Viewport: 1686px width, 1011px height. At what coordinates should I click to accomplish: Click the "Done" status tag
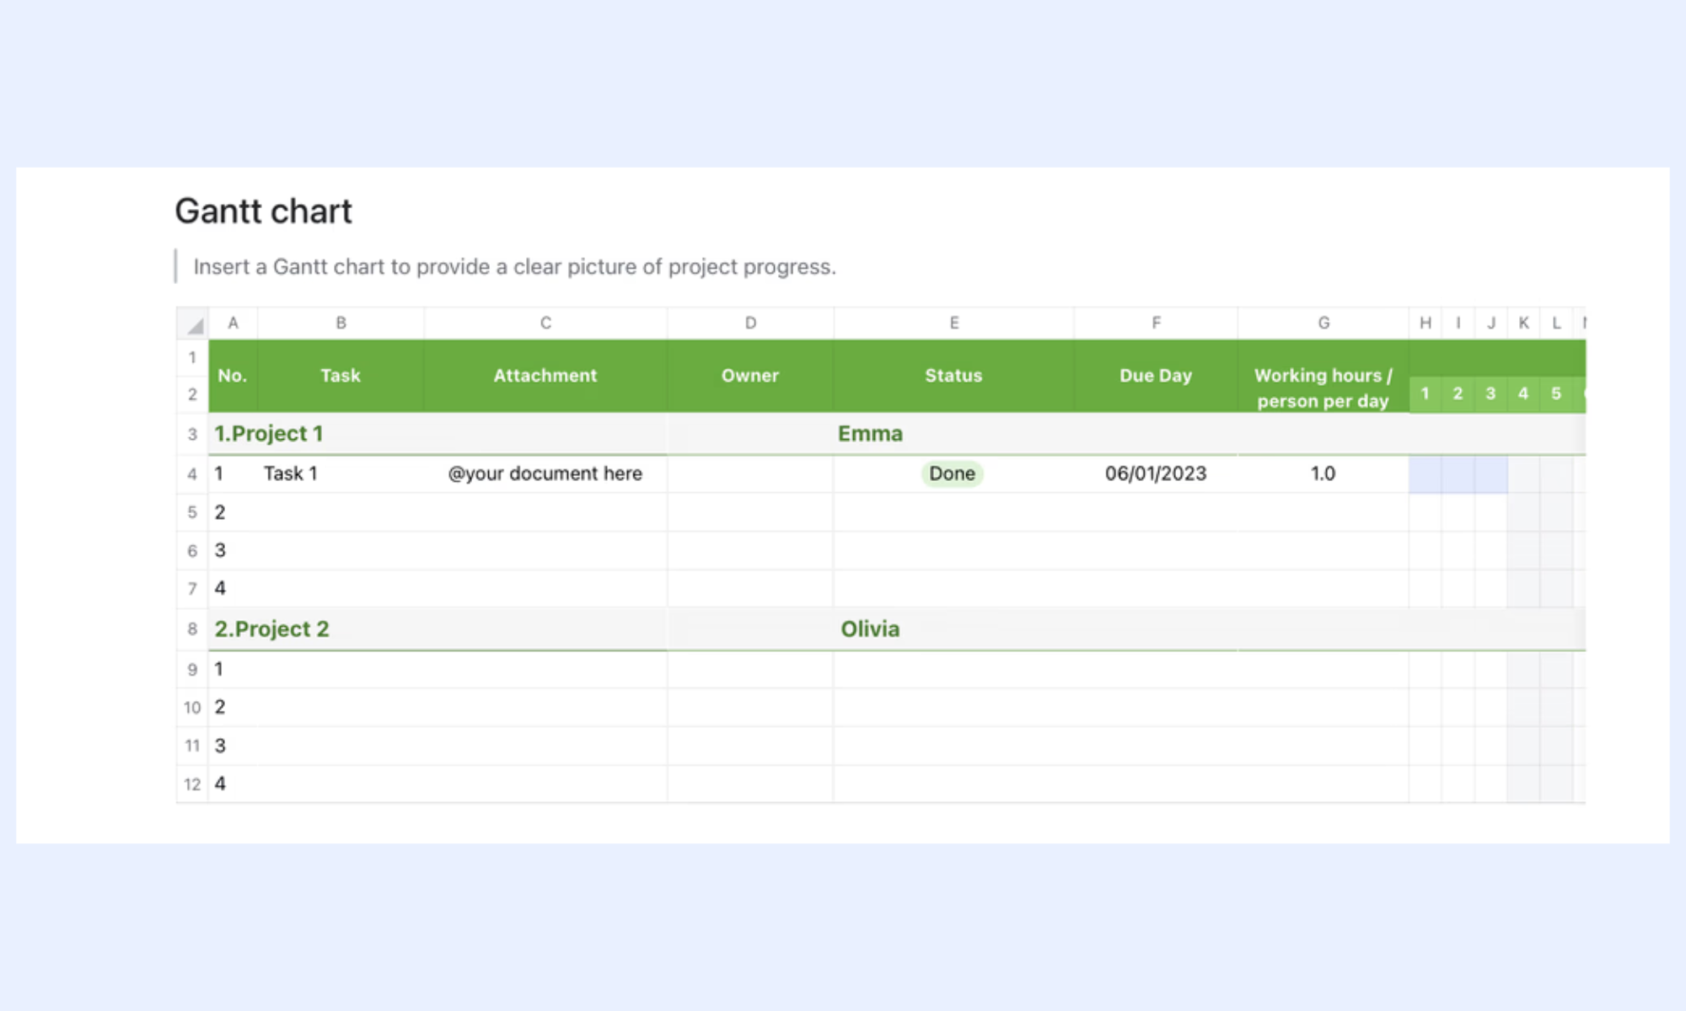click(x=953, y=473)
